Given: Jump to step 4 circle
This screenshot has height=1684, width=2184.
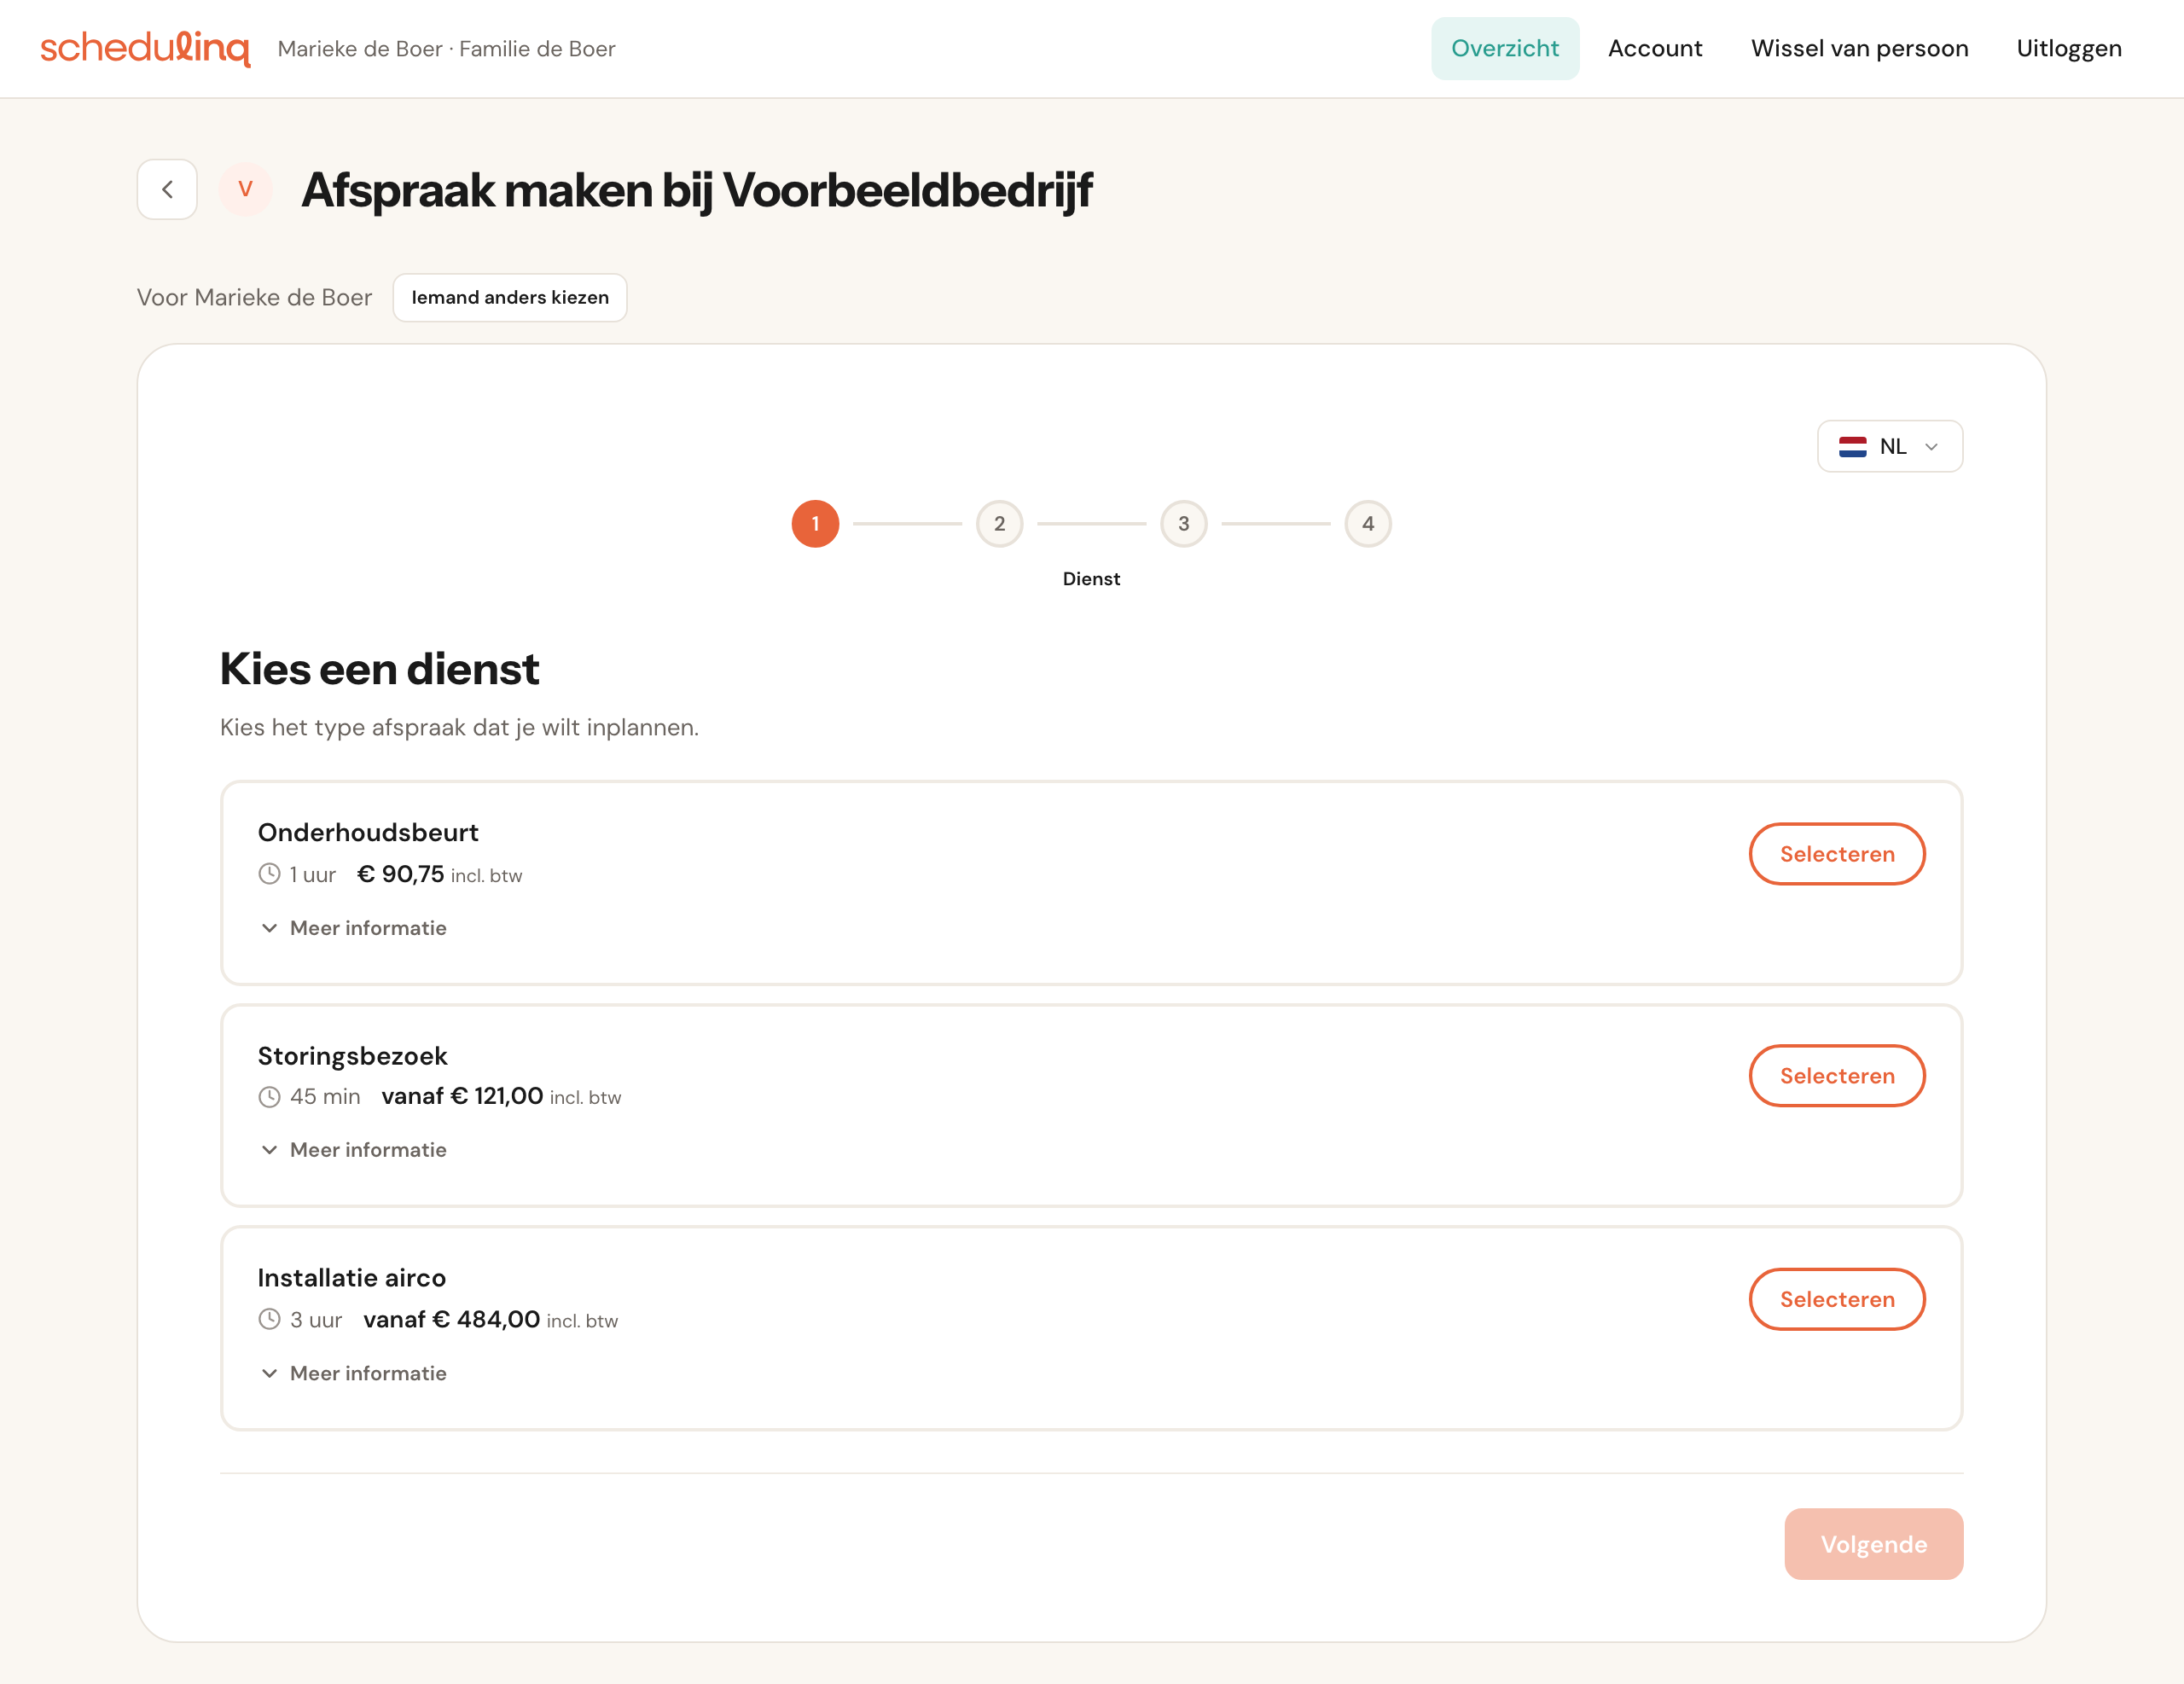Looking at the screenshot, I should 1367,523.
